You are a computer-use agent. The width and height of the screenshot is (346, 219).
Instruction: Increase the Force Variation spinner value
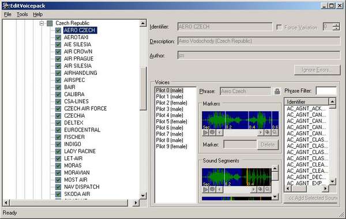tap(336, 24)
